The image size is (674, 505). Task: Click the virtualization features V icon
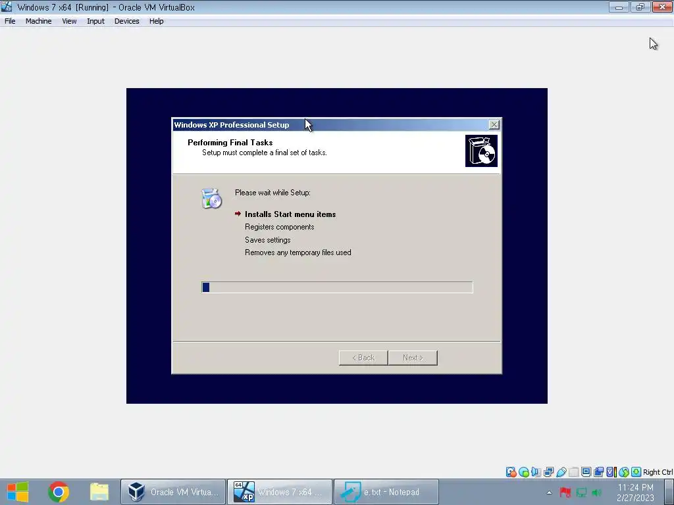(x=611, y=472)
